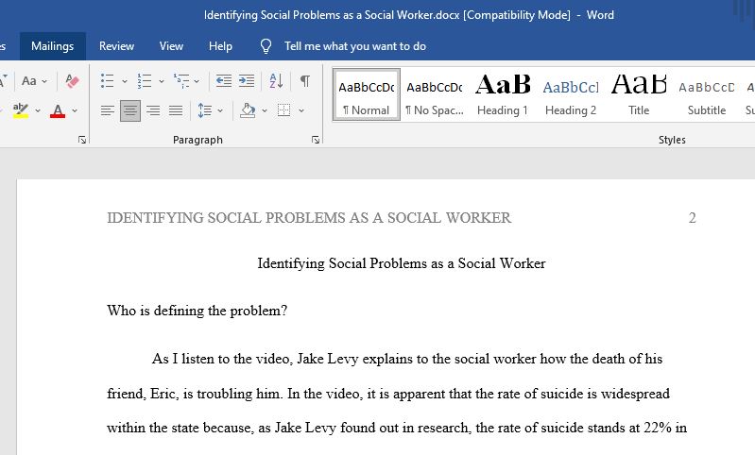
Task: Apply numbered list formatting
Action: coord(145,81)
